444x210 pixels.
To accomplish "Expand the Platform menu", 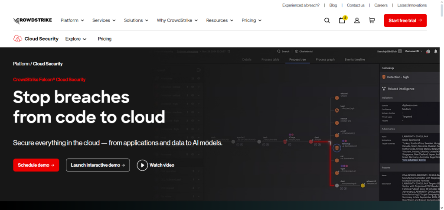I will pos(72,20).
